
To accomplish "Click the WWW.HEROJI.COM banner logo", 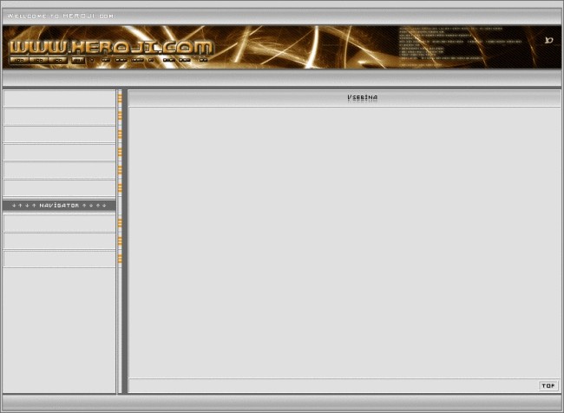I will click(111, 48).
